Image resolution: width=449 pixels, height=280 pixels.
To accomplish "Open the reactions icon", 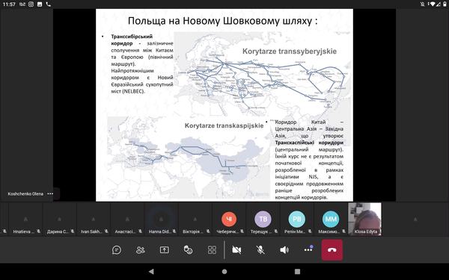I will point(188,250).
